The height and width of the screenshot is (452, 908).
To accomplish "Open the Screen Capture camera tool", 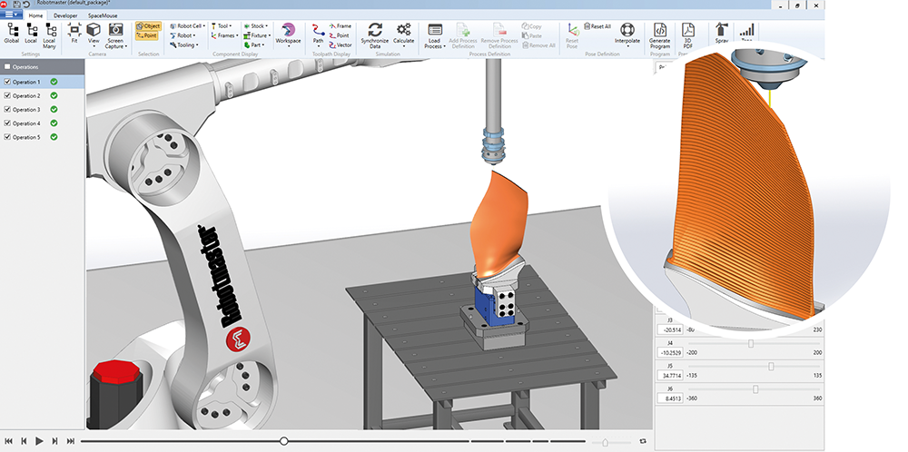I will coord(116,36).
